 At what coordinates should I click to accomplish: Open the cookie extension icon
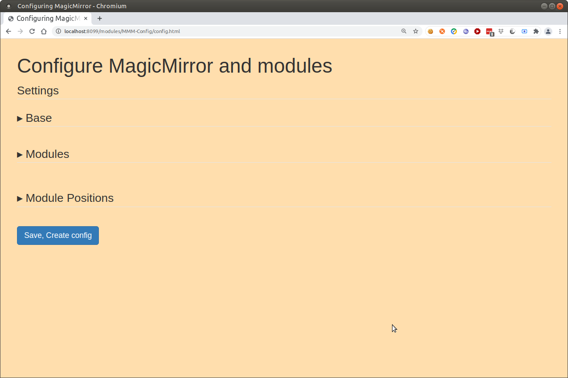coord(430,31)
